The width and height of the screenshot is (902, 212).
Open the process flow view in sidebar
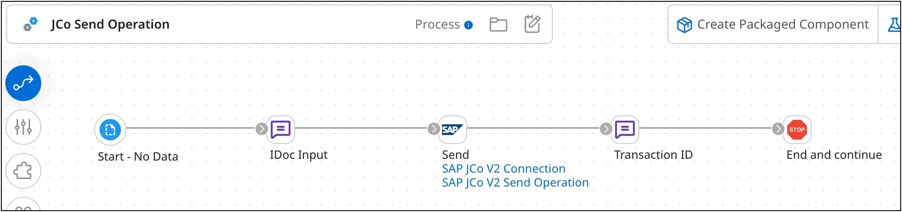(x=23, y=83)
